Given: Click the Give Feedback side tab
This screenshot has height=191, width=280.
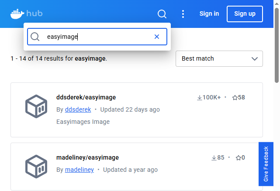Looking at the screenshot, I should [x=266, y=164].
